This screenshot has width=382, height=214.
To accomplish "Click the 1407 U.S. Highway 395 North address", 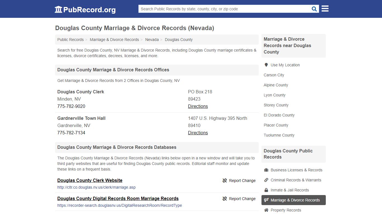I will click(x=218, y=118).
